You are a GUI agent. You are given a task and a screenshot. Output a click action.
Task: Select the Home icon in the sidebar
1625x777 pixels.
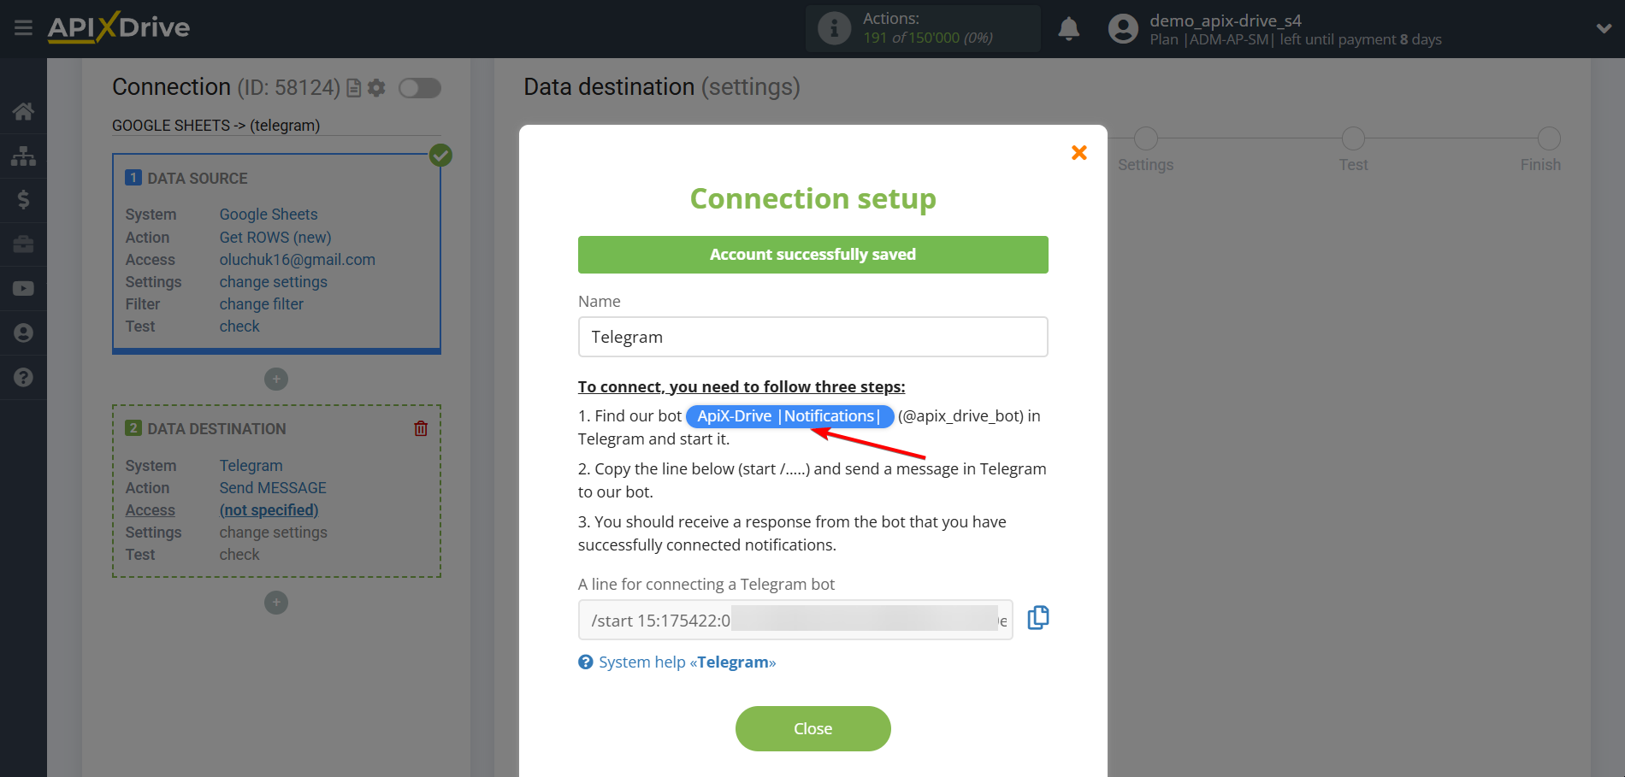[x=23, y=111]
